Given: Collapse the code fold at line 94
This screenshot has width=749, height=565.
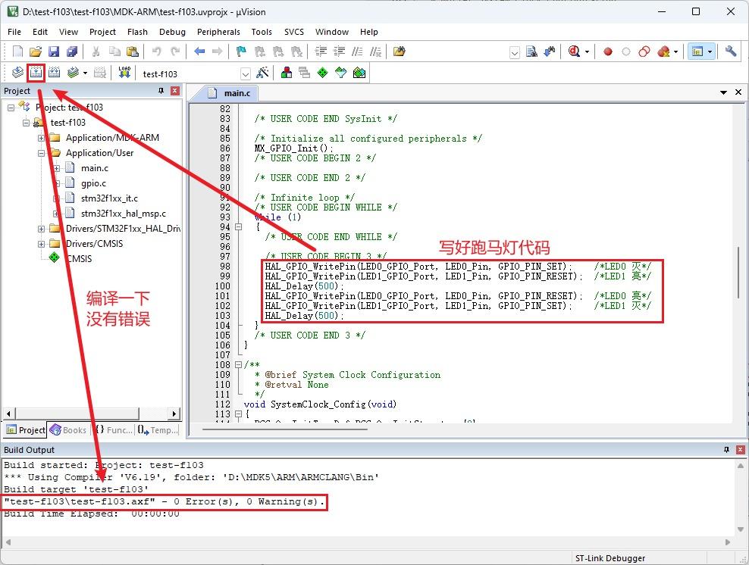Looking at the screenshot, I should 238,227.
